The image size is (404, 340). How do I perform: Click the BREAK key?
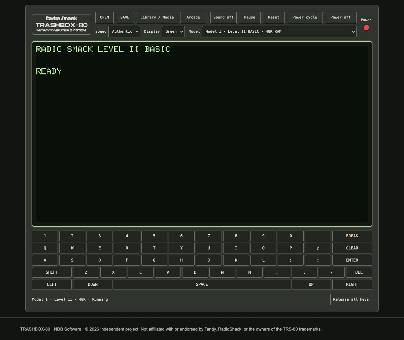[352, 236]
